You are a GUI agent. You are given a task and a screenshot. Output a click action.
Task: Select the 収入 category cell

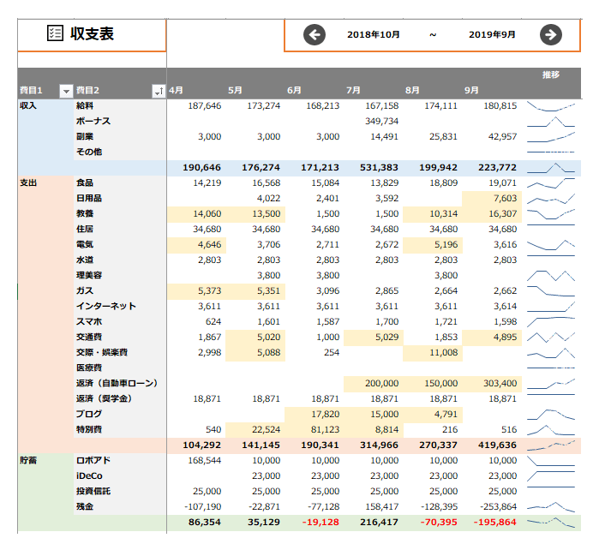[x=28, y=105]
